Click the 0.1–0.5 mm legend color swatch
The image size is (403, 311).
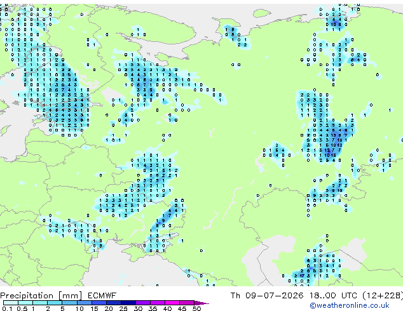pos(11,303)
